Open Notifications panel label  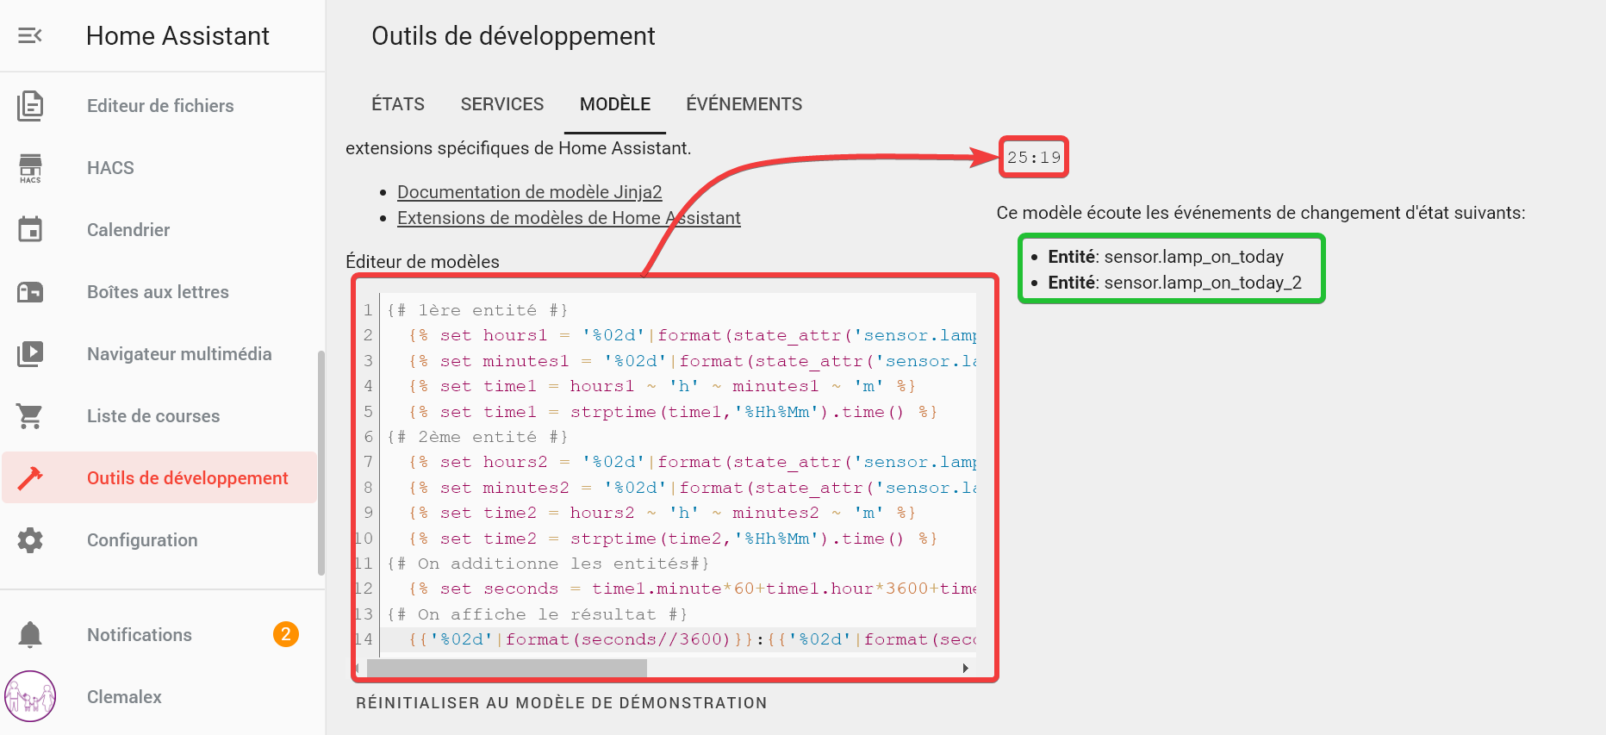click(140, 635)
